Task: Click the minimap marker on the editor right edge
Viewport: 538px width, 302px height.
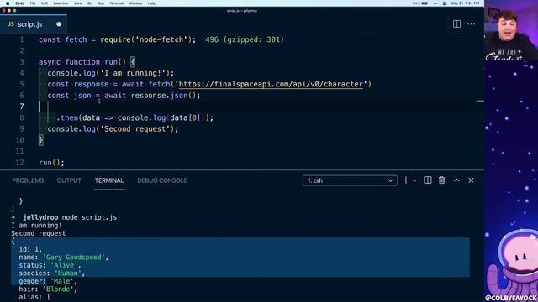Action: click(480, 101)
